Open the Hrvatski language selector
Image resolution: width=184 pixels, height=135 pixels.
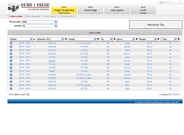(x=170, y=2)
